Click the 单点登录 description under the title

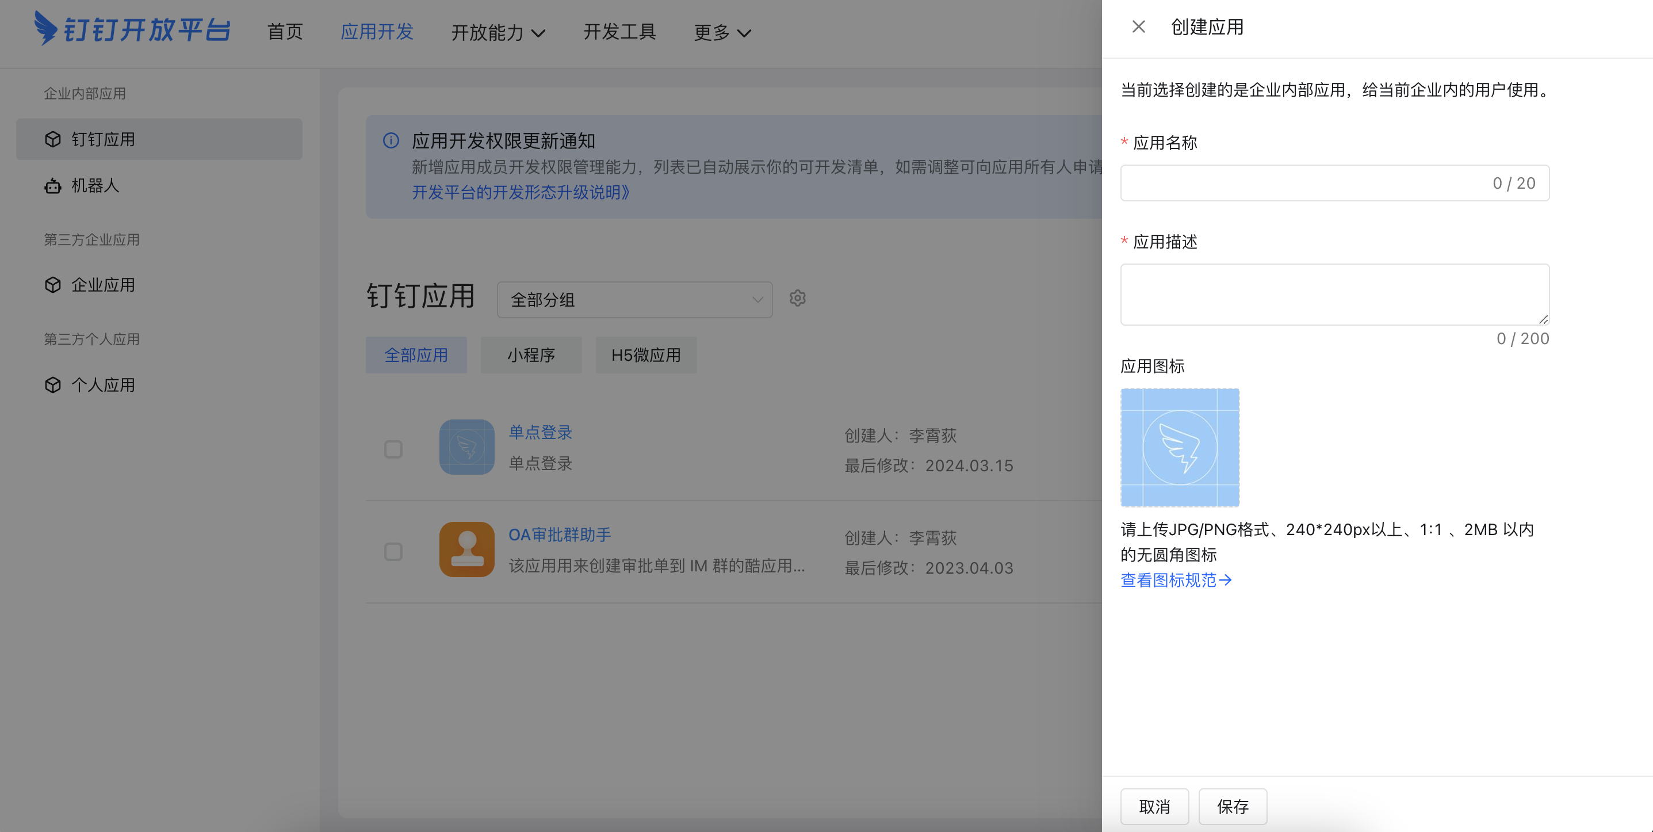point(540,463)
